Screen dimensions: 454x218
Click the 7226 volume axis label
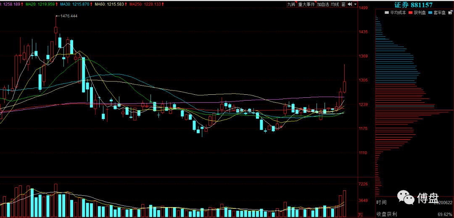[363, 184]
